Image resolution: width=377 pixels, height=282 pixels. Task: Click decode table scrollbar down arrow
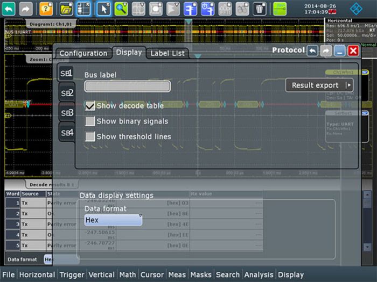(367, 247)
